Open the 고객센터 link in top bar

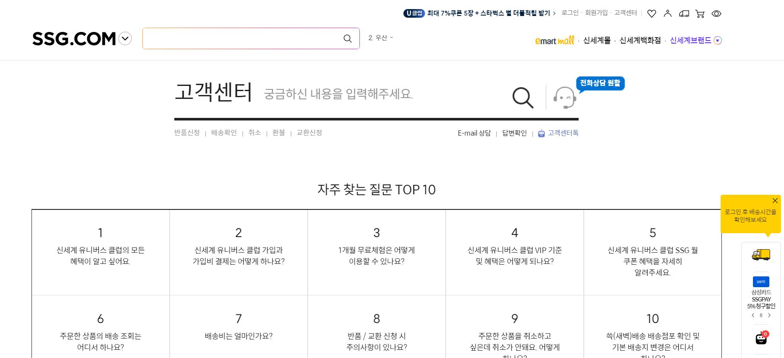click(626, 13)
